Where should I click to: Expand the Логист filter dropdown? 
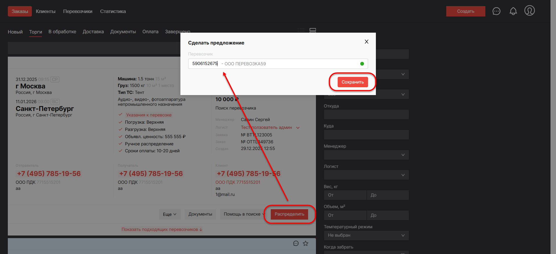366,175
